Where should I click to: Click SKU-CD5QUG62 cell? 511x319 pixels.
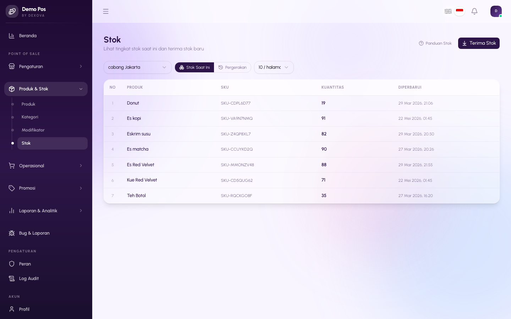point(237,180)
